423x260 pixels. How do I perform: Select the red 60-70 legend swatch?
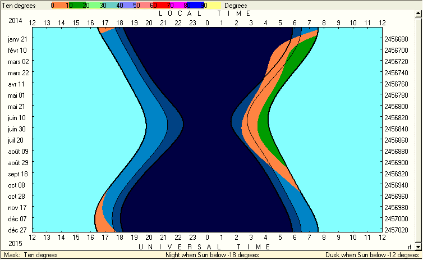[162, 6]
